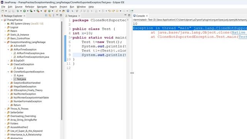Toggle the blue square toolbar button
247x139 pixels.
tap(68, 11)
